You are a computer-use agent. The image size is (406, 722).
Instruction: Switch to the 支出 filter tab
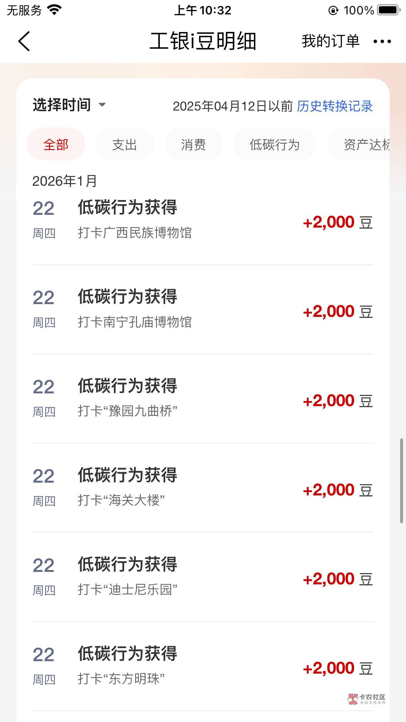(x=125, y=144)
